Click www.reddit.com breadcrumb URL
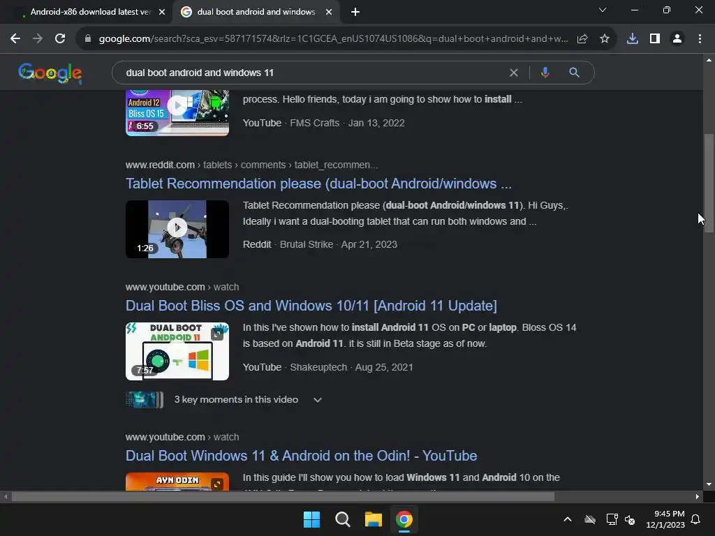The height and width of the screenshot is (536, 715). (251, 165)
